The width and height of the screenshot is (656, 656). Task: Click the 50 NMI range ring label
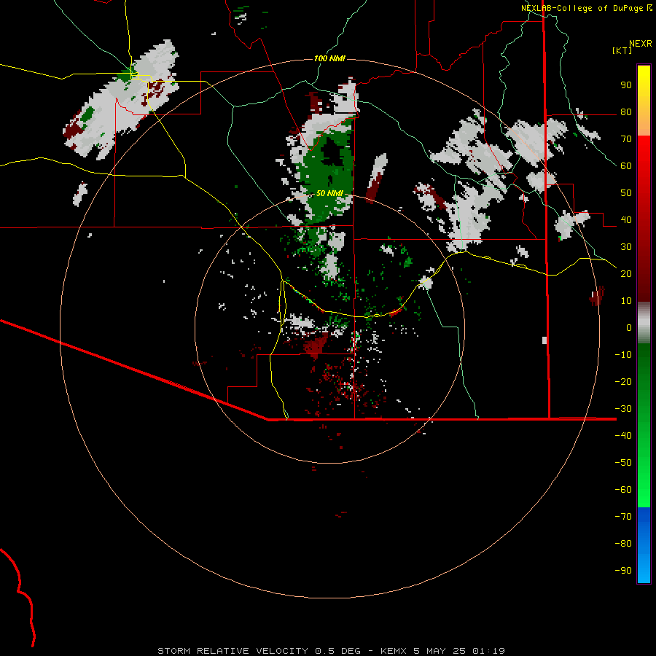[329, 193]
